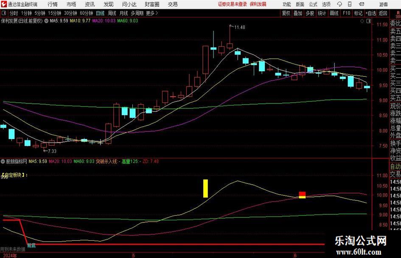Click the 前底 marker label
401x258 pixels.
(31, 246)
